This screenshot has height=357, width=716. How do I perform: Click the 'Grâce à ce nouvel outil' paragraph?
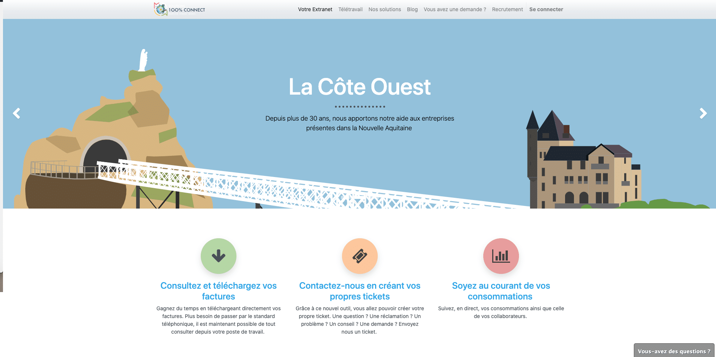360,320
